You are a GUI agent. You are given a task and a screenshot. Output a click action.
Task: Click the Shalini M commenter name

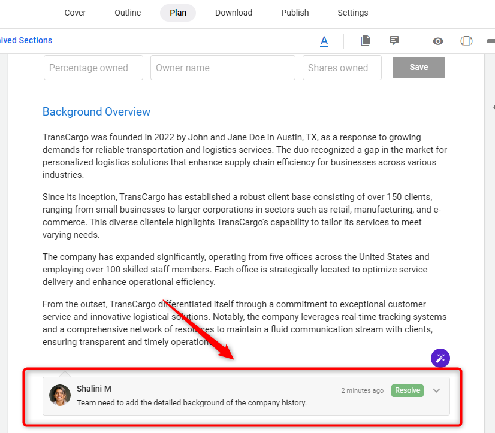(x=93, y=389)
